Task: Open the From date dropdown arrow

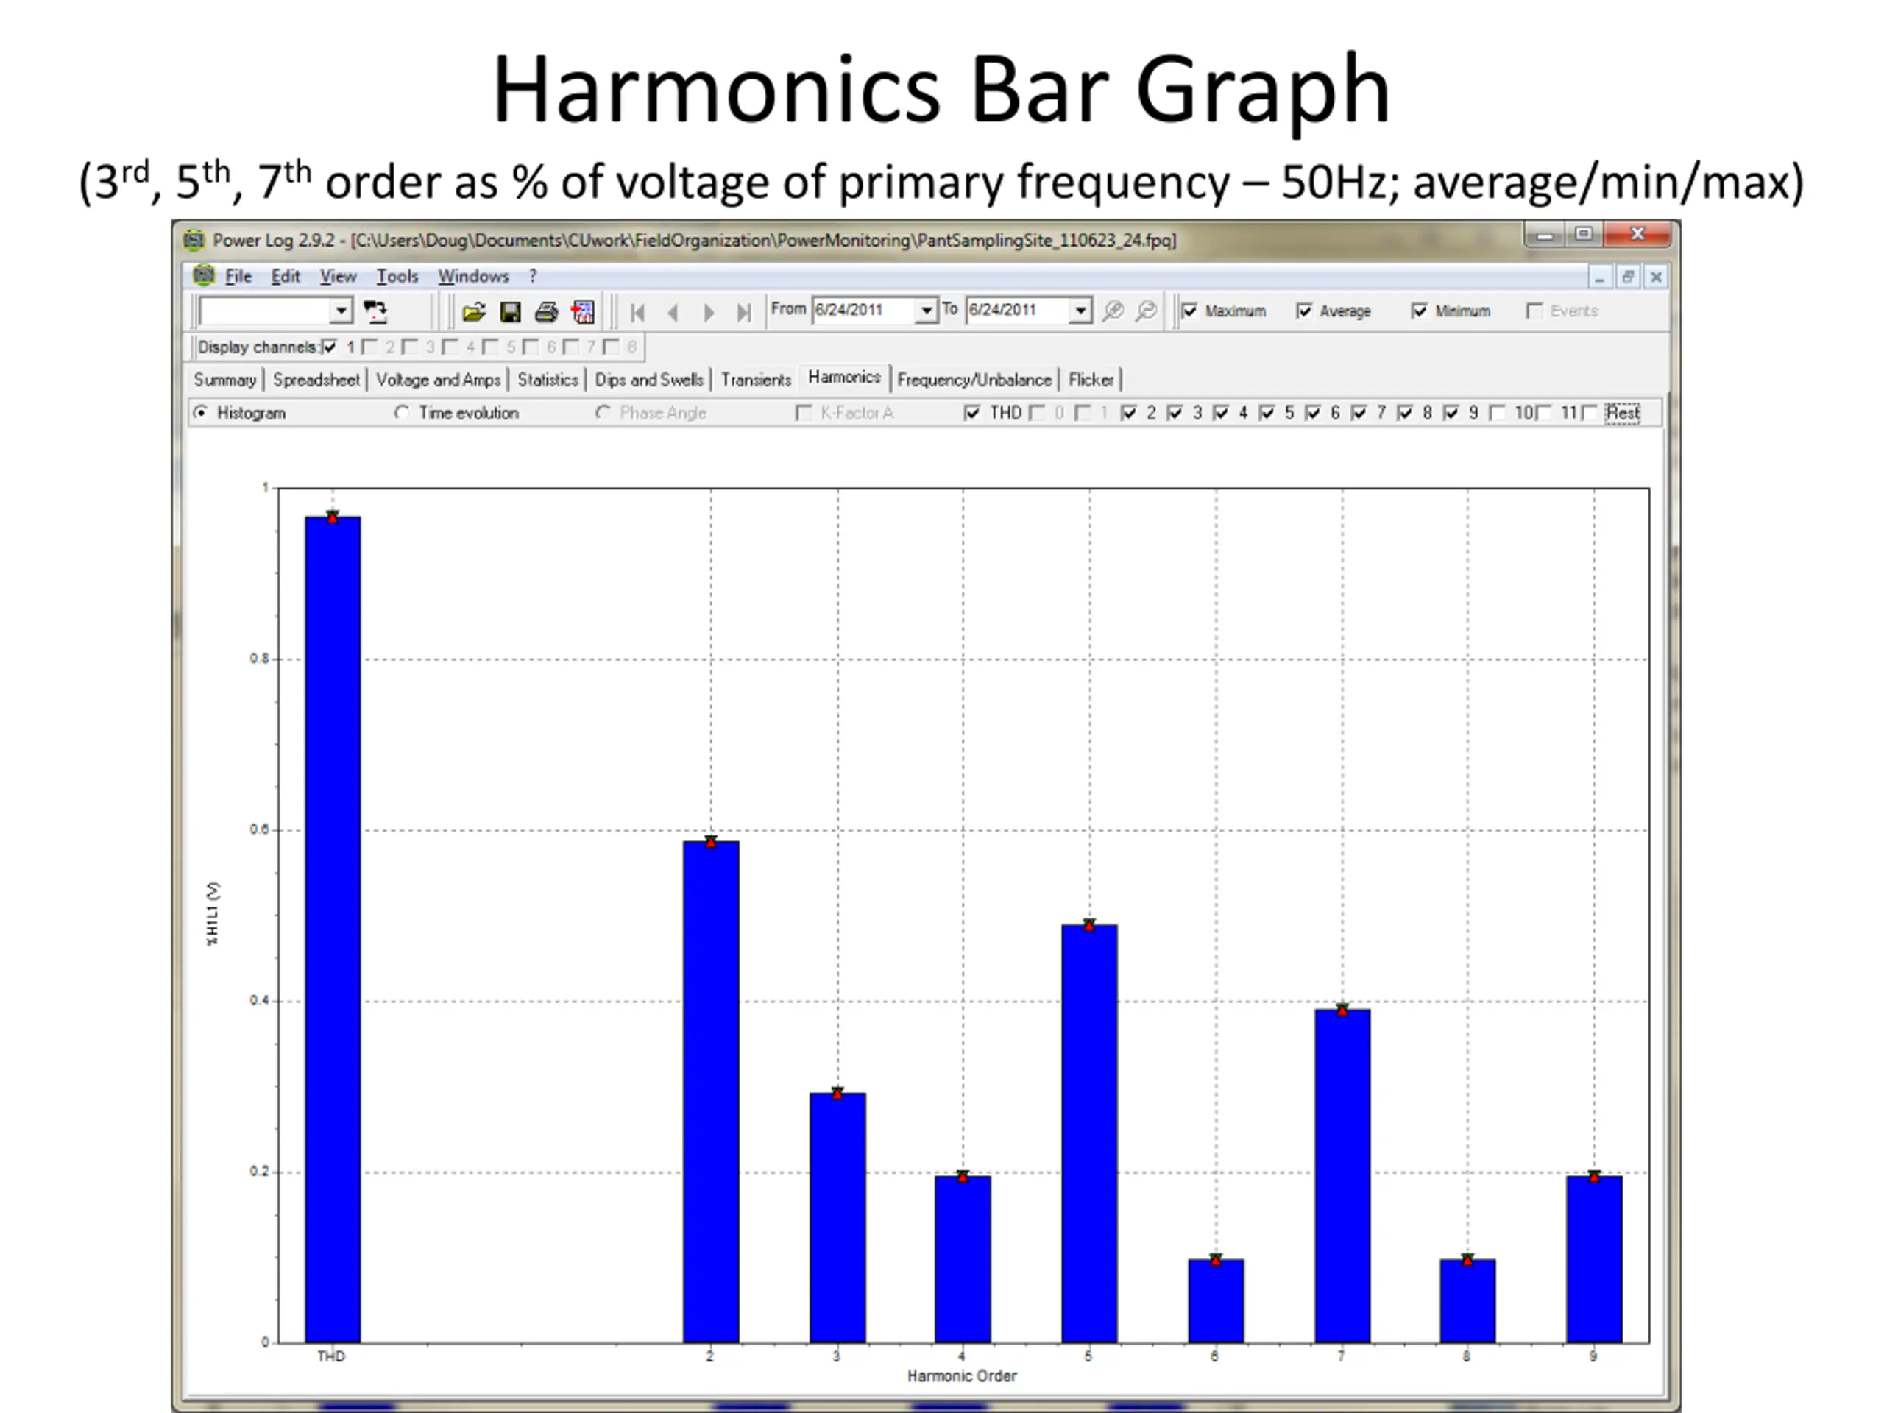Action: point(926,311)
